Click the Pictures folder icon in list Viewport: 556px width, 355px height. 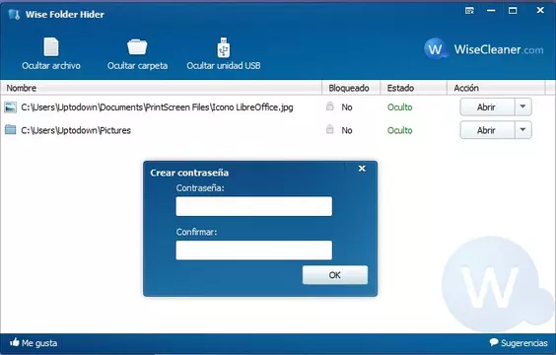(x=10, y=130)
